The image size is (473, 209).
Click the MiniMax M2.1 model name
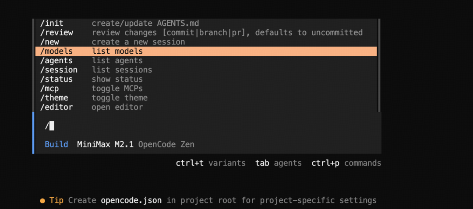pyautogui.click(x=106, y=144)
